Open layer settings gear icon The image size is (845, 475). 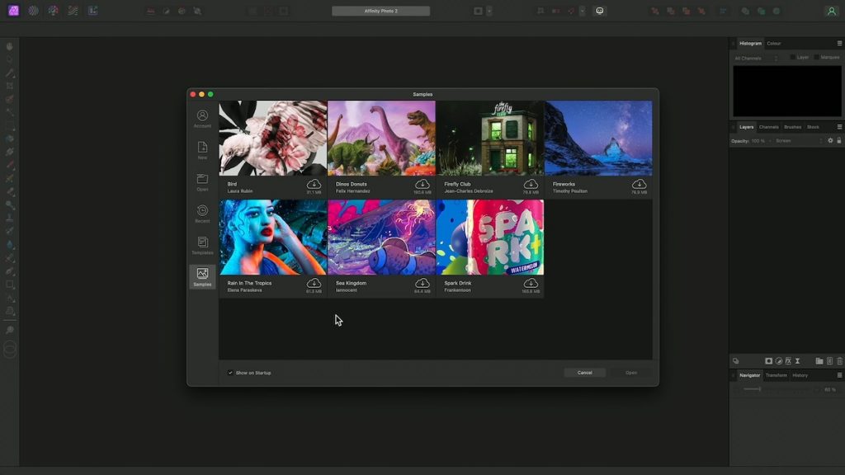pyautogui.click(x=830, y=140)
